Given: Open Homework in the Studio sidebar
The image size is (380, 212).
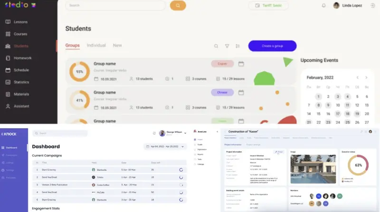Looking at the screenshot, I should 22,58.
